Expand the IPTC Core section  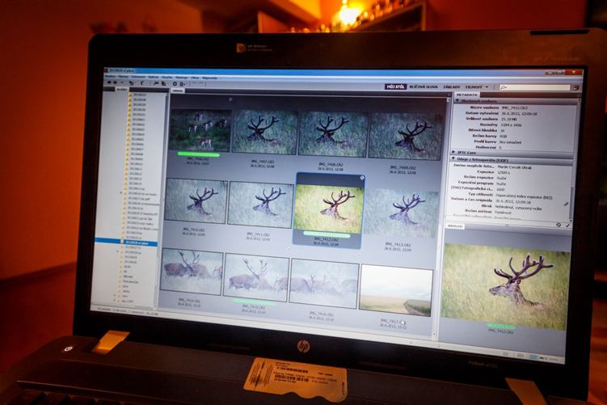point(453,152)
